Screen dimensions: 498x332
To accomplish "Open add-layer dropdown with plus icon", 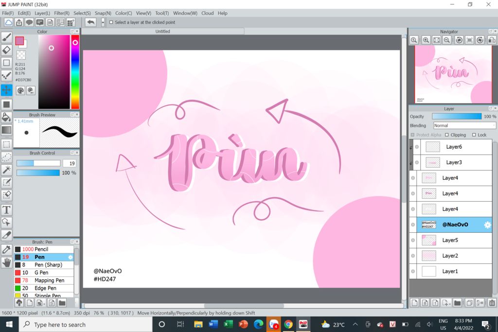I will click(446, 303).
